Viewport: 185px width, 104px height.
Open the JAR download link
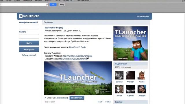[73, 59]
